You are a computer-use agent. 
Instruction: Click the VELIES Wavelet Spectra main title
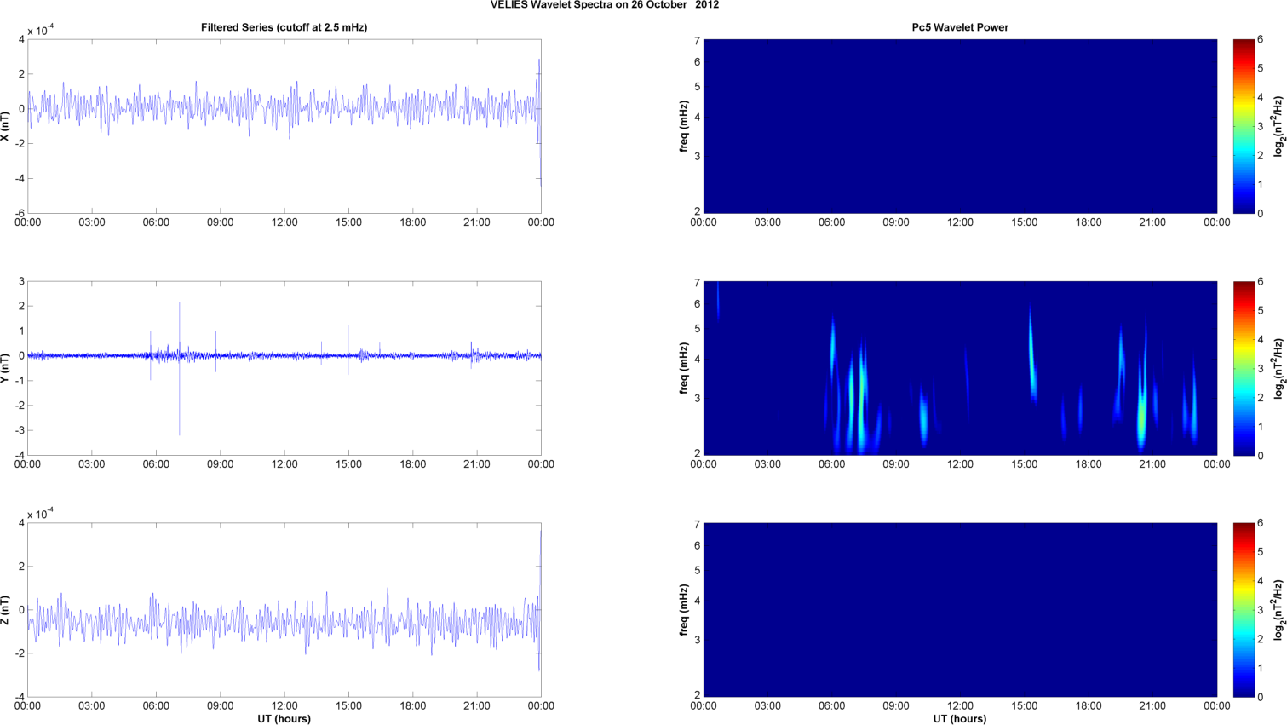click(x=605, y=5)
